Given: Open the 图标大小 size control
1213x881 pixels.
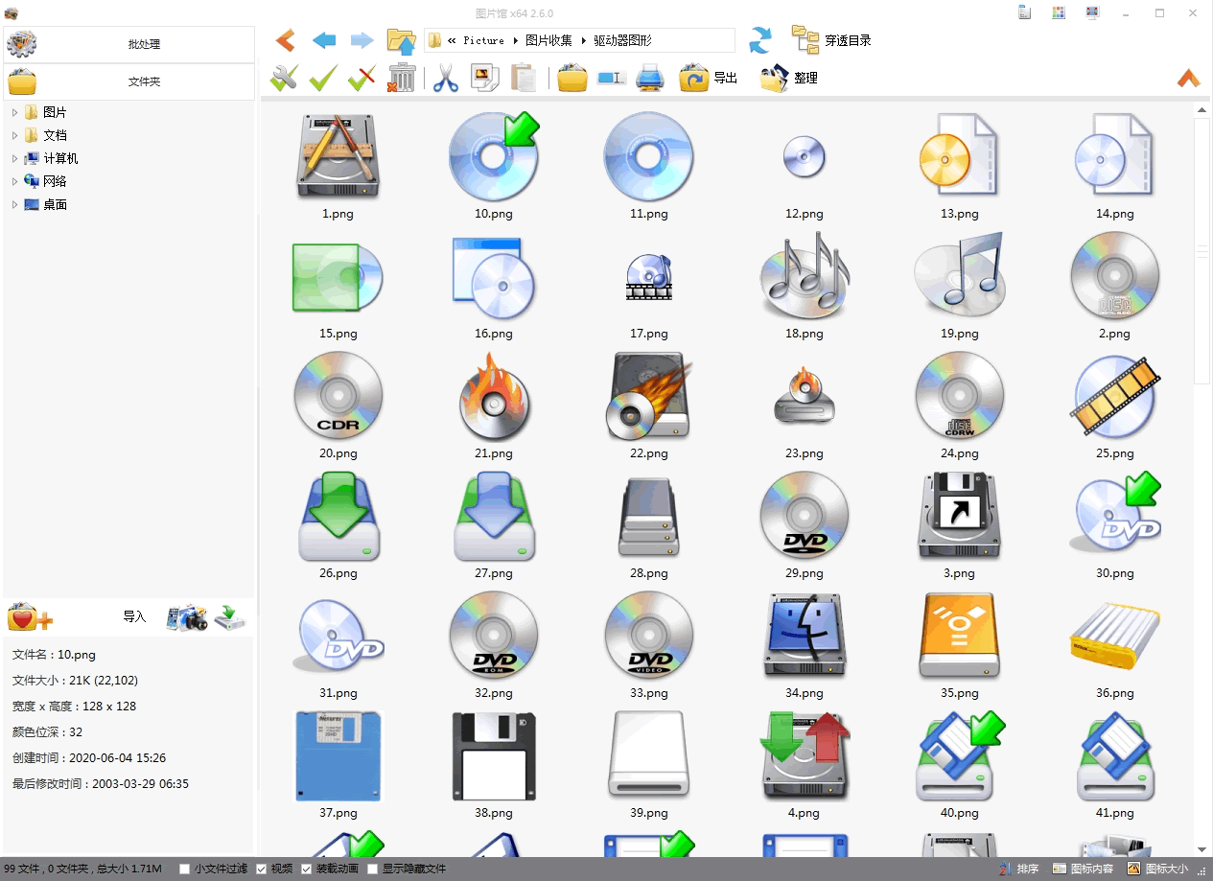Looking at the screenshot, I should [1157, 869].
